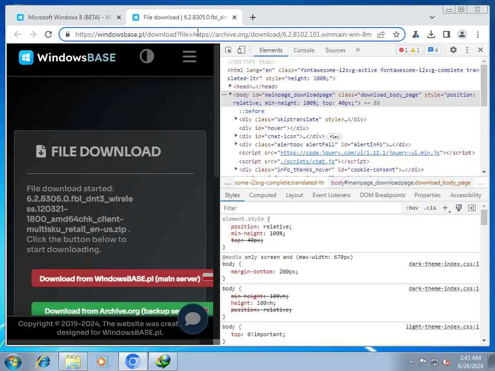This screenshot has width=495, height=371.
Task: Toggle :hov element state panel
Action: [x=412, y=208]
